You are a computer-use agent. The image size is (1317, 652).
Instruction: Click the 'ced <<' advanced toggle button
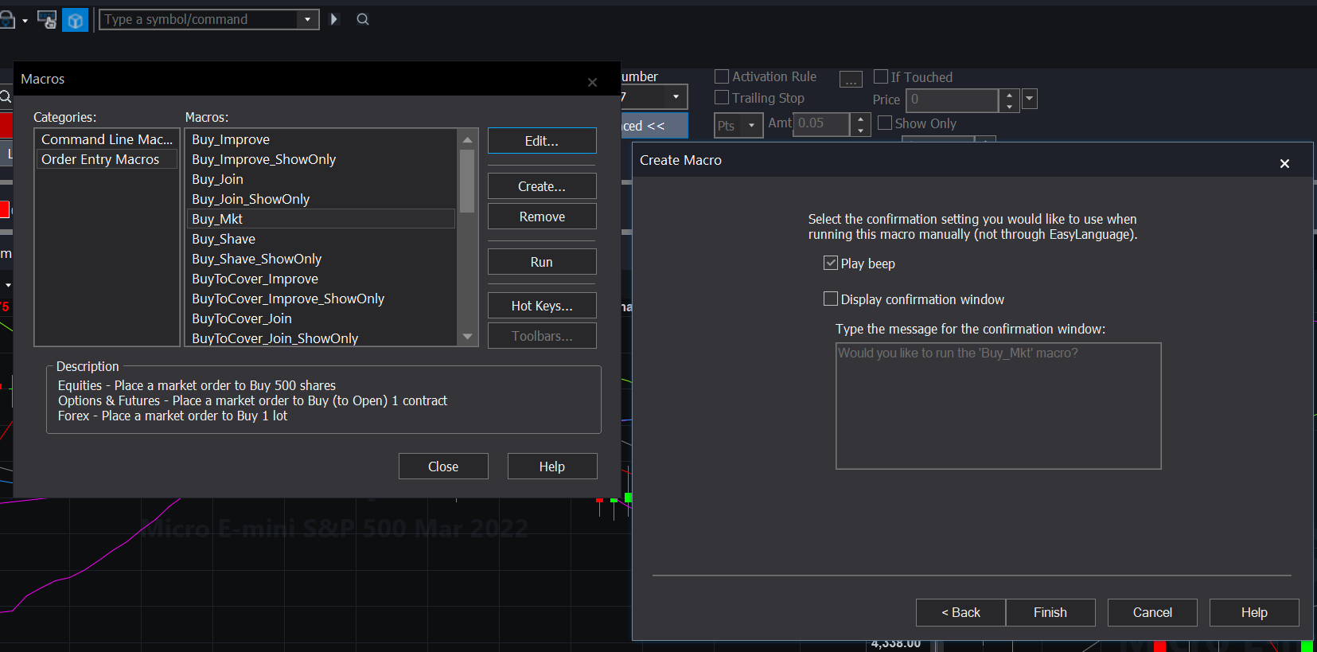pyautogui.click(x=654, y=126)
